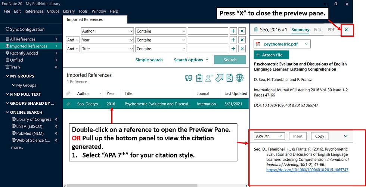Screen dimensions: 366x187
Task: Open the Trash group
Action: coord(31,67)
